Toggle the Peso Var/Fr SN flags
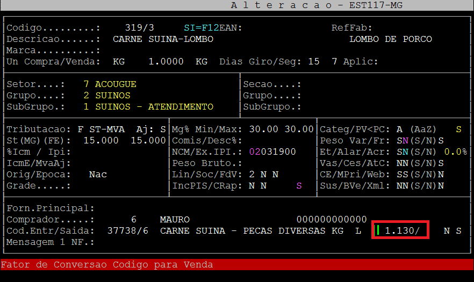The height and width of the screenshot is (282, 474). point(403,141)
